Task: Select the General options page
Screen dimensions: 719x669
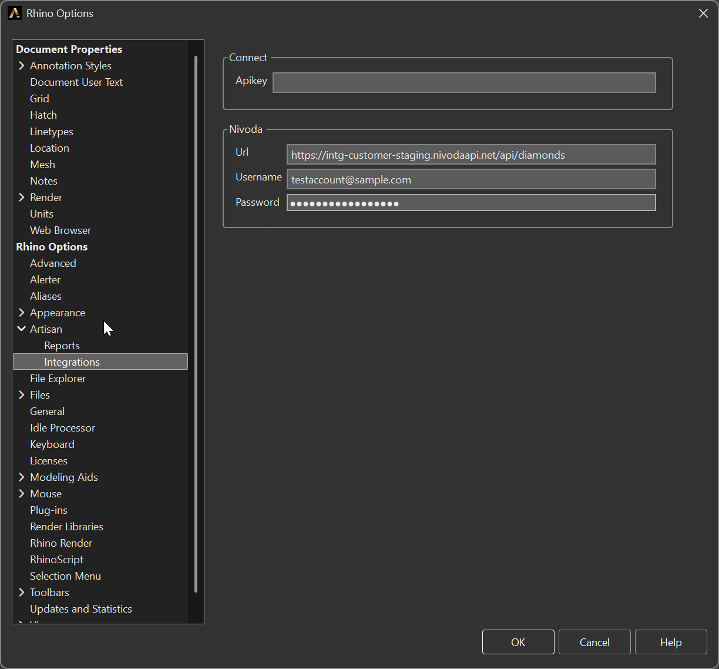Action: [x=47, y=411]
